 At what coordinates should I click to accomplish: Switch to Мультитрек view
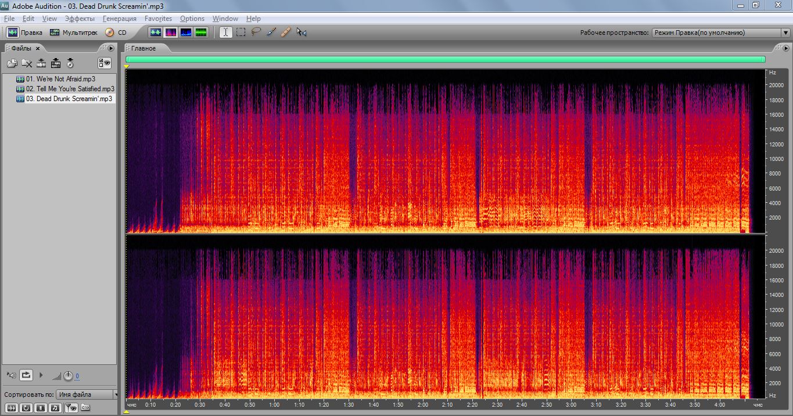(x=74, y=33)
